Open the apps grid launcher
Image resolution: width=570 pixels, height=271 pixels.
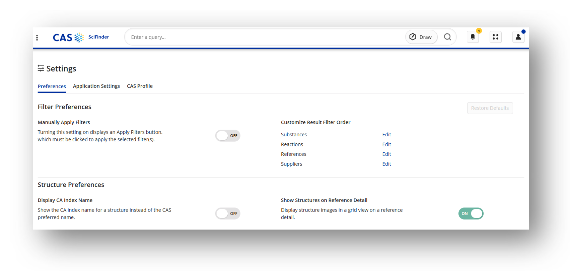tap(495, 37)
